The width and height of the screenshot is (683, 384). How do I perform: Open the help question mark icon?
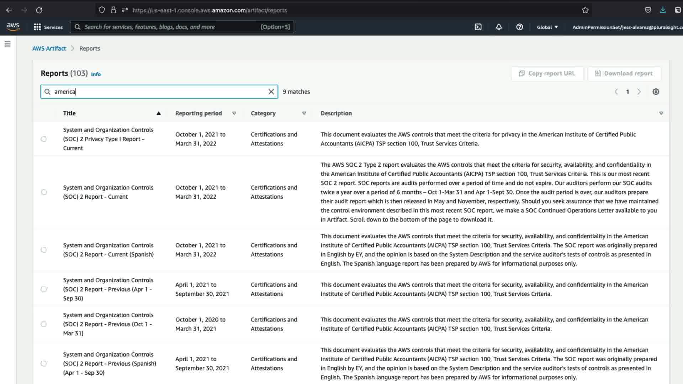coord(519,27)
